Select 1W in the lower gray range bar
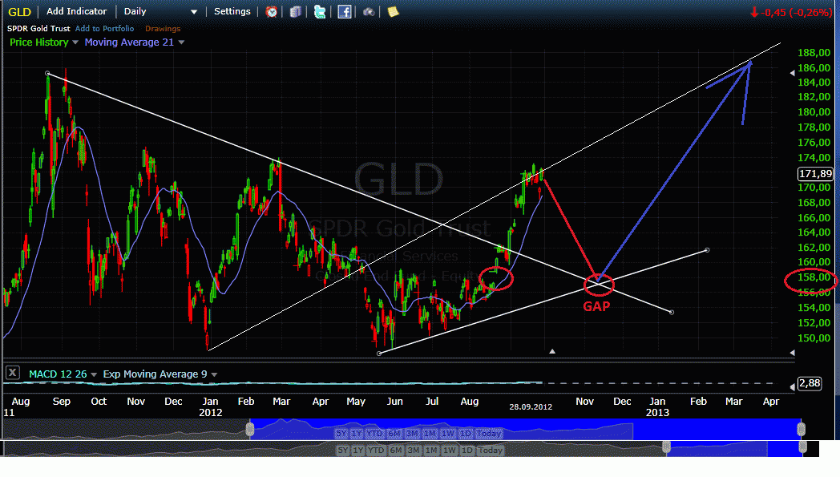 coord(450,451)
